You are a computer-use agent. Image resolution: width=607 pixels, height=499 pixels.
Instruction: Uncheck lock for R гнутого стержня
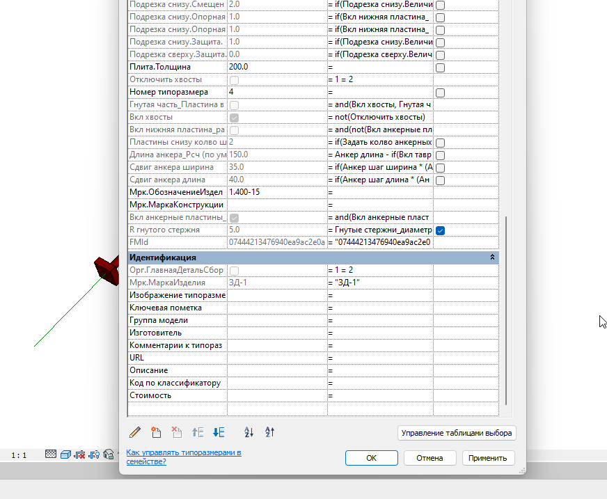440,231
